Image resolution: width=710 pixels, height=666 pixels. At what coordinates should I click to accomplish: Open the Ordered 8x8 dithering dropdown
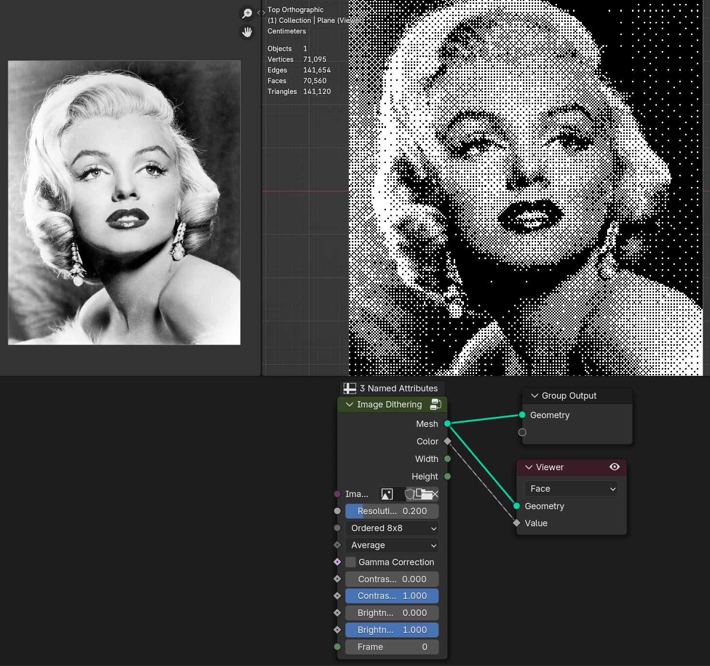coord(392,528)
